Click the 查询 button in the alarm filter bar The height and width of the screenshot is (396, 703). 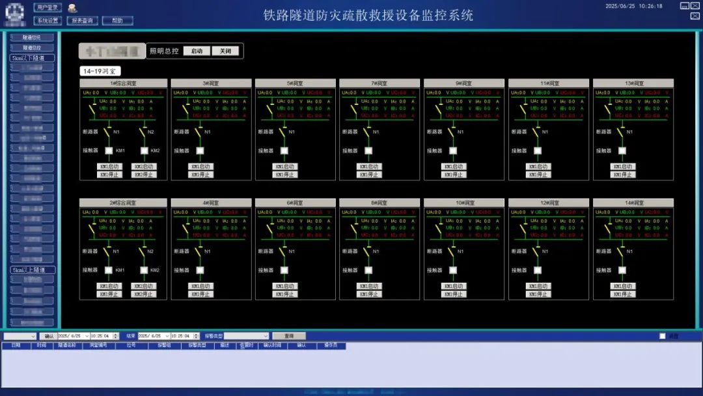tap(288, 336)
